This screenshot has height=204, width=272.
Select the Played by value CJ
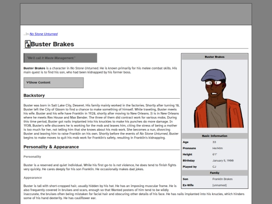(x=214, y=167)
